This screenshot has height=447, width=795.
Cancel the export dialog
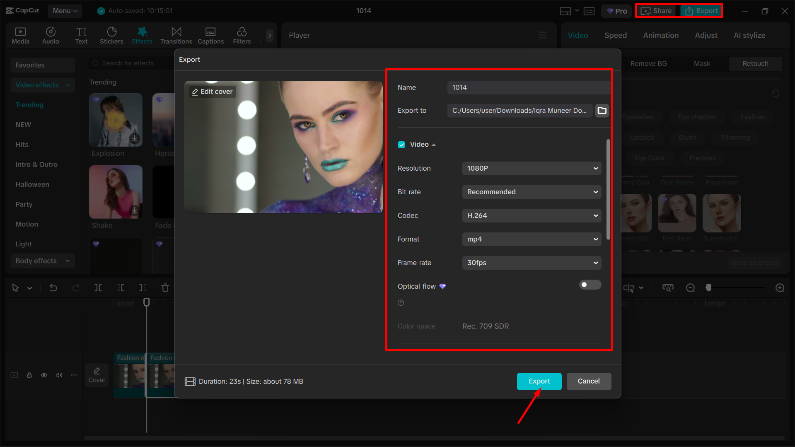point(588,381)
